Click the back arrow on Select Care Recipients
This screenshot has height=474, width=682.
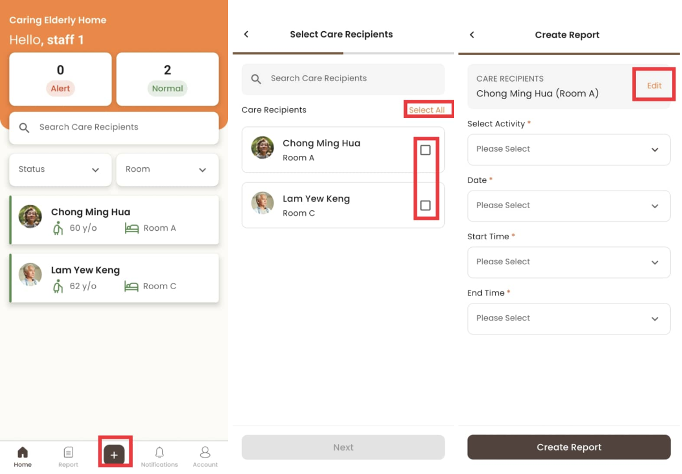tap(246, 34)
